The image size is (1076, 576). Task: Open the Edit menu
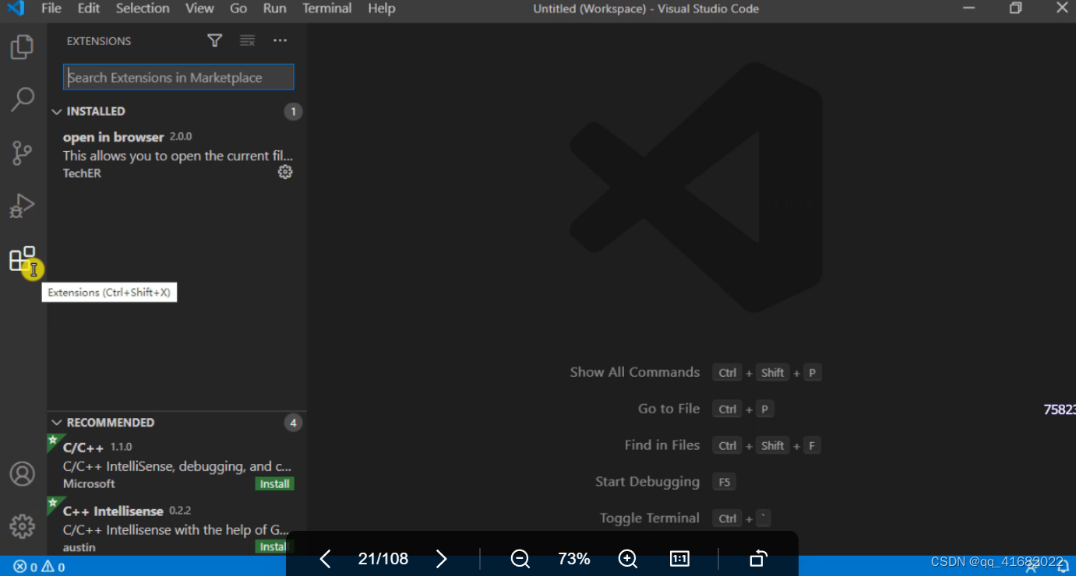click(89, 9)
